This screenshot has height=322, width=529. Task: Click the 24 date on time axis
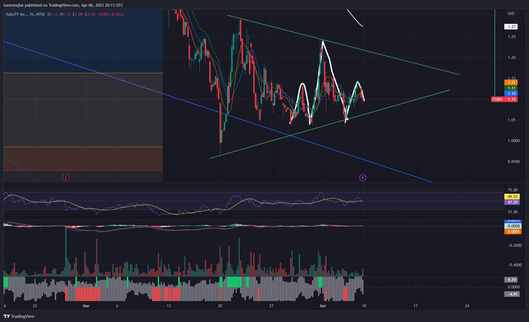(467, 306)
